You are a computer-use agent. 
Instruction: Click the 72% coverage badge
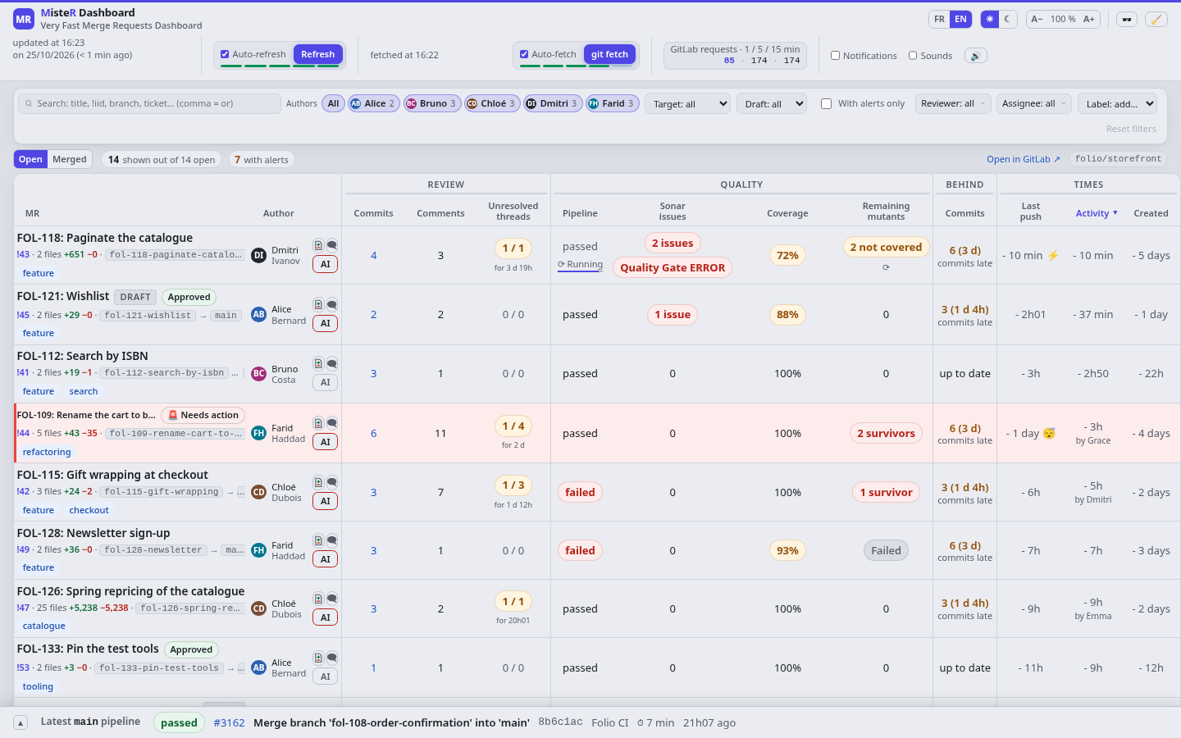tap(787, 255)
